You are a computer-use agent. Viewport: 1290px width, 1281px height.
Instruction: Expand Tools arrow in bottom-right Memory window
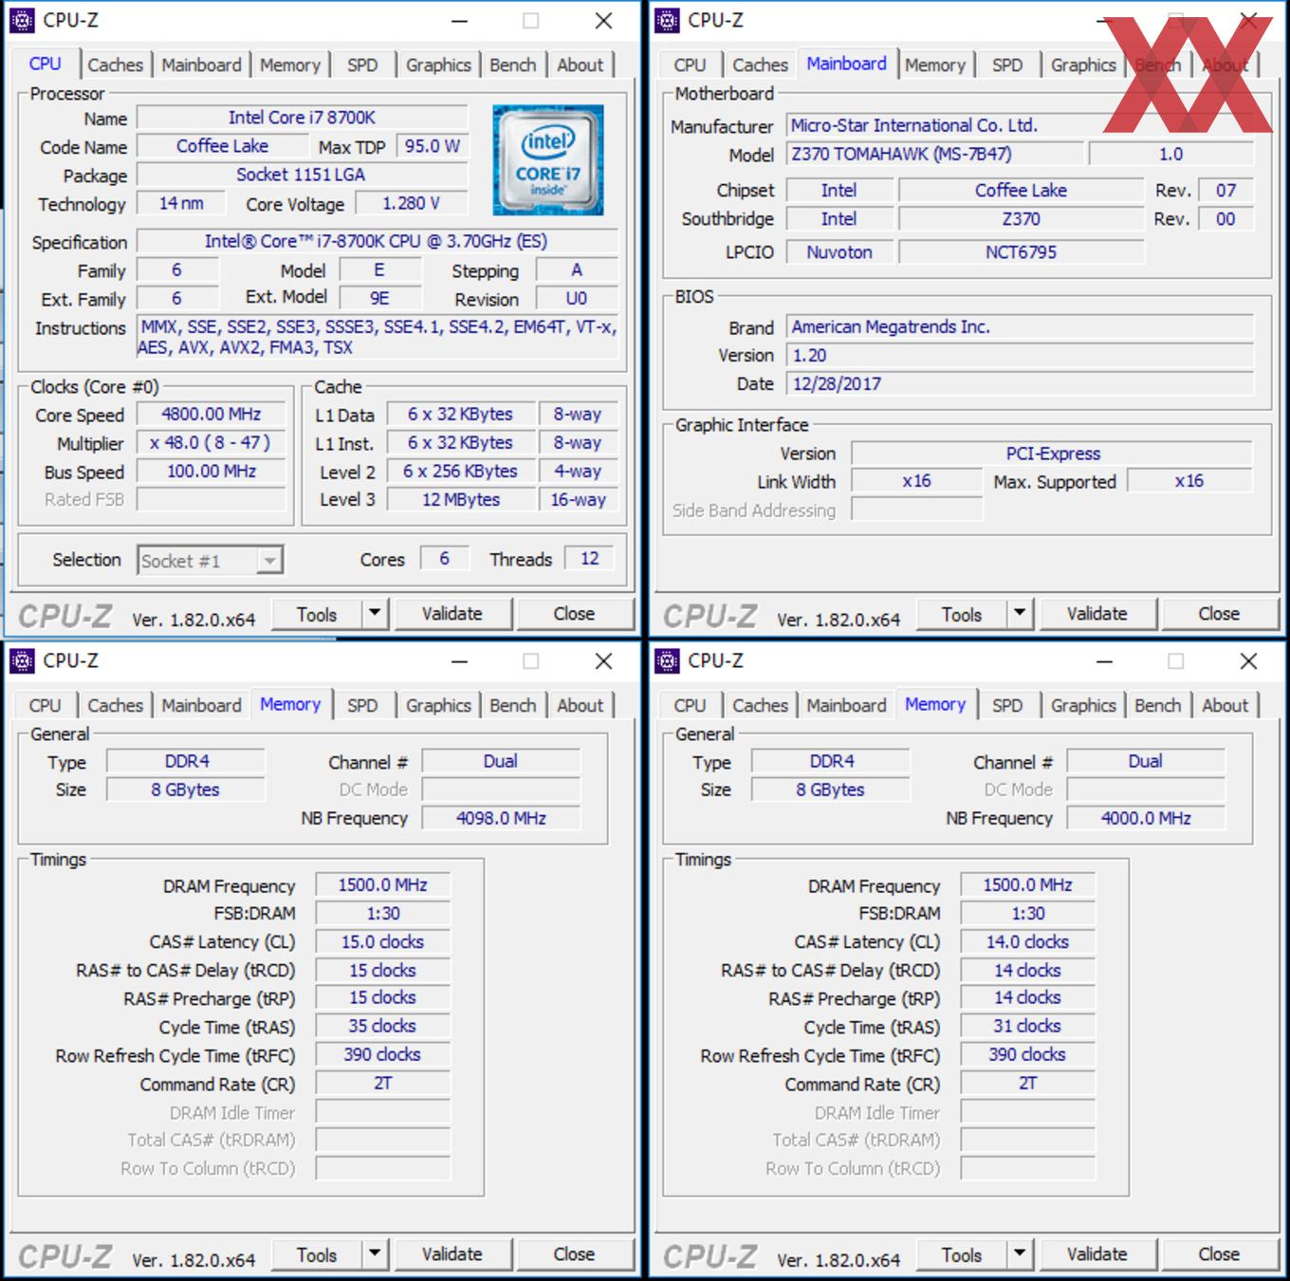pos(1021,1254)
